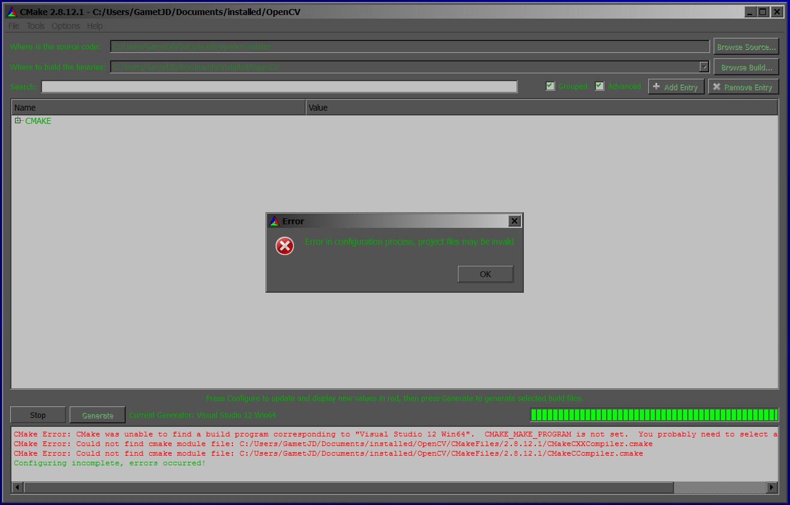
Task: Click the Add Entry button
Action: [x=676, y=87]
